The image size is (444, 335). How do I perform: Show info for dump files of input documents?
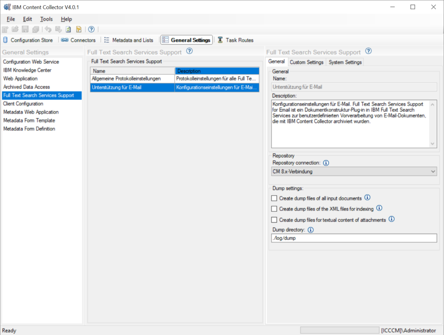coord(367,197)
